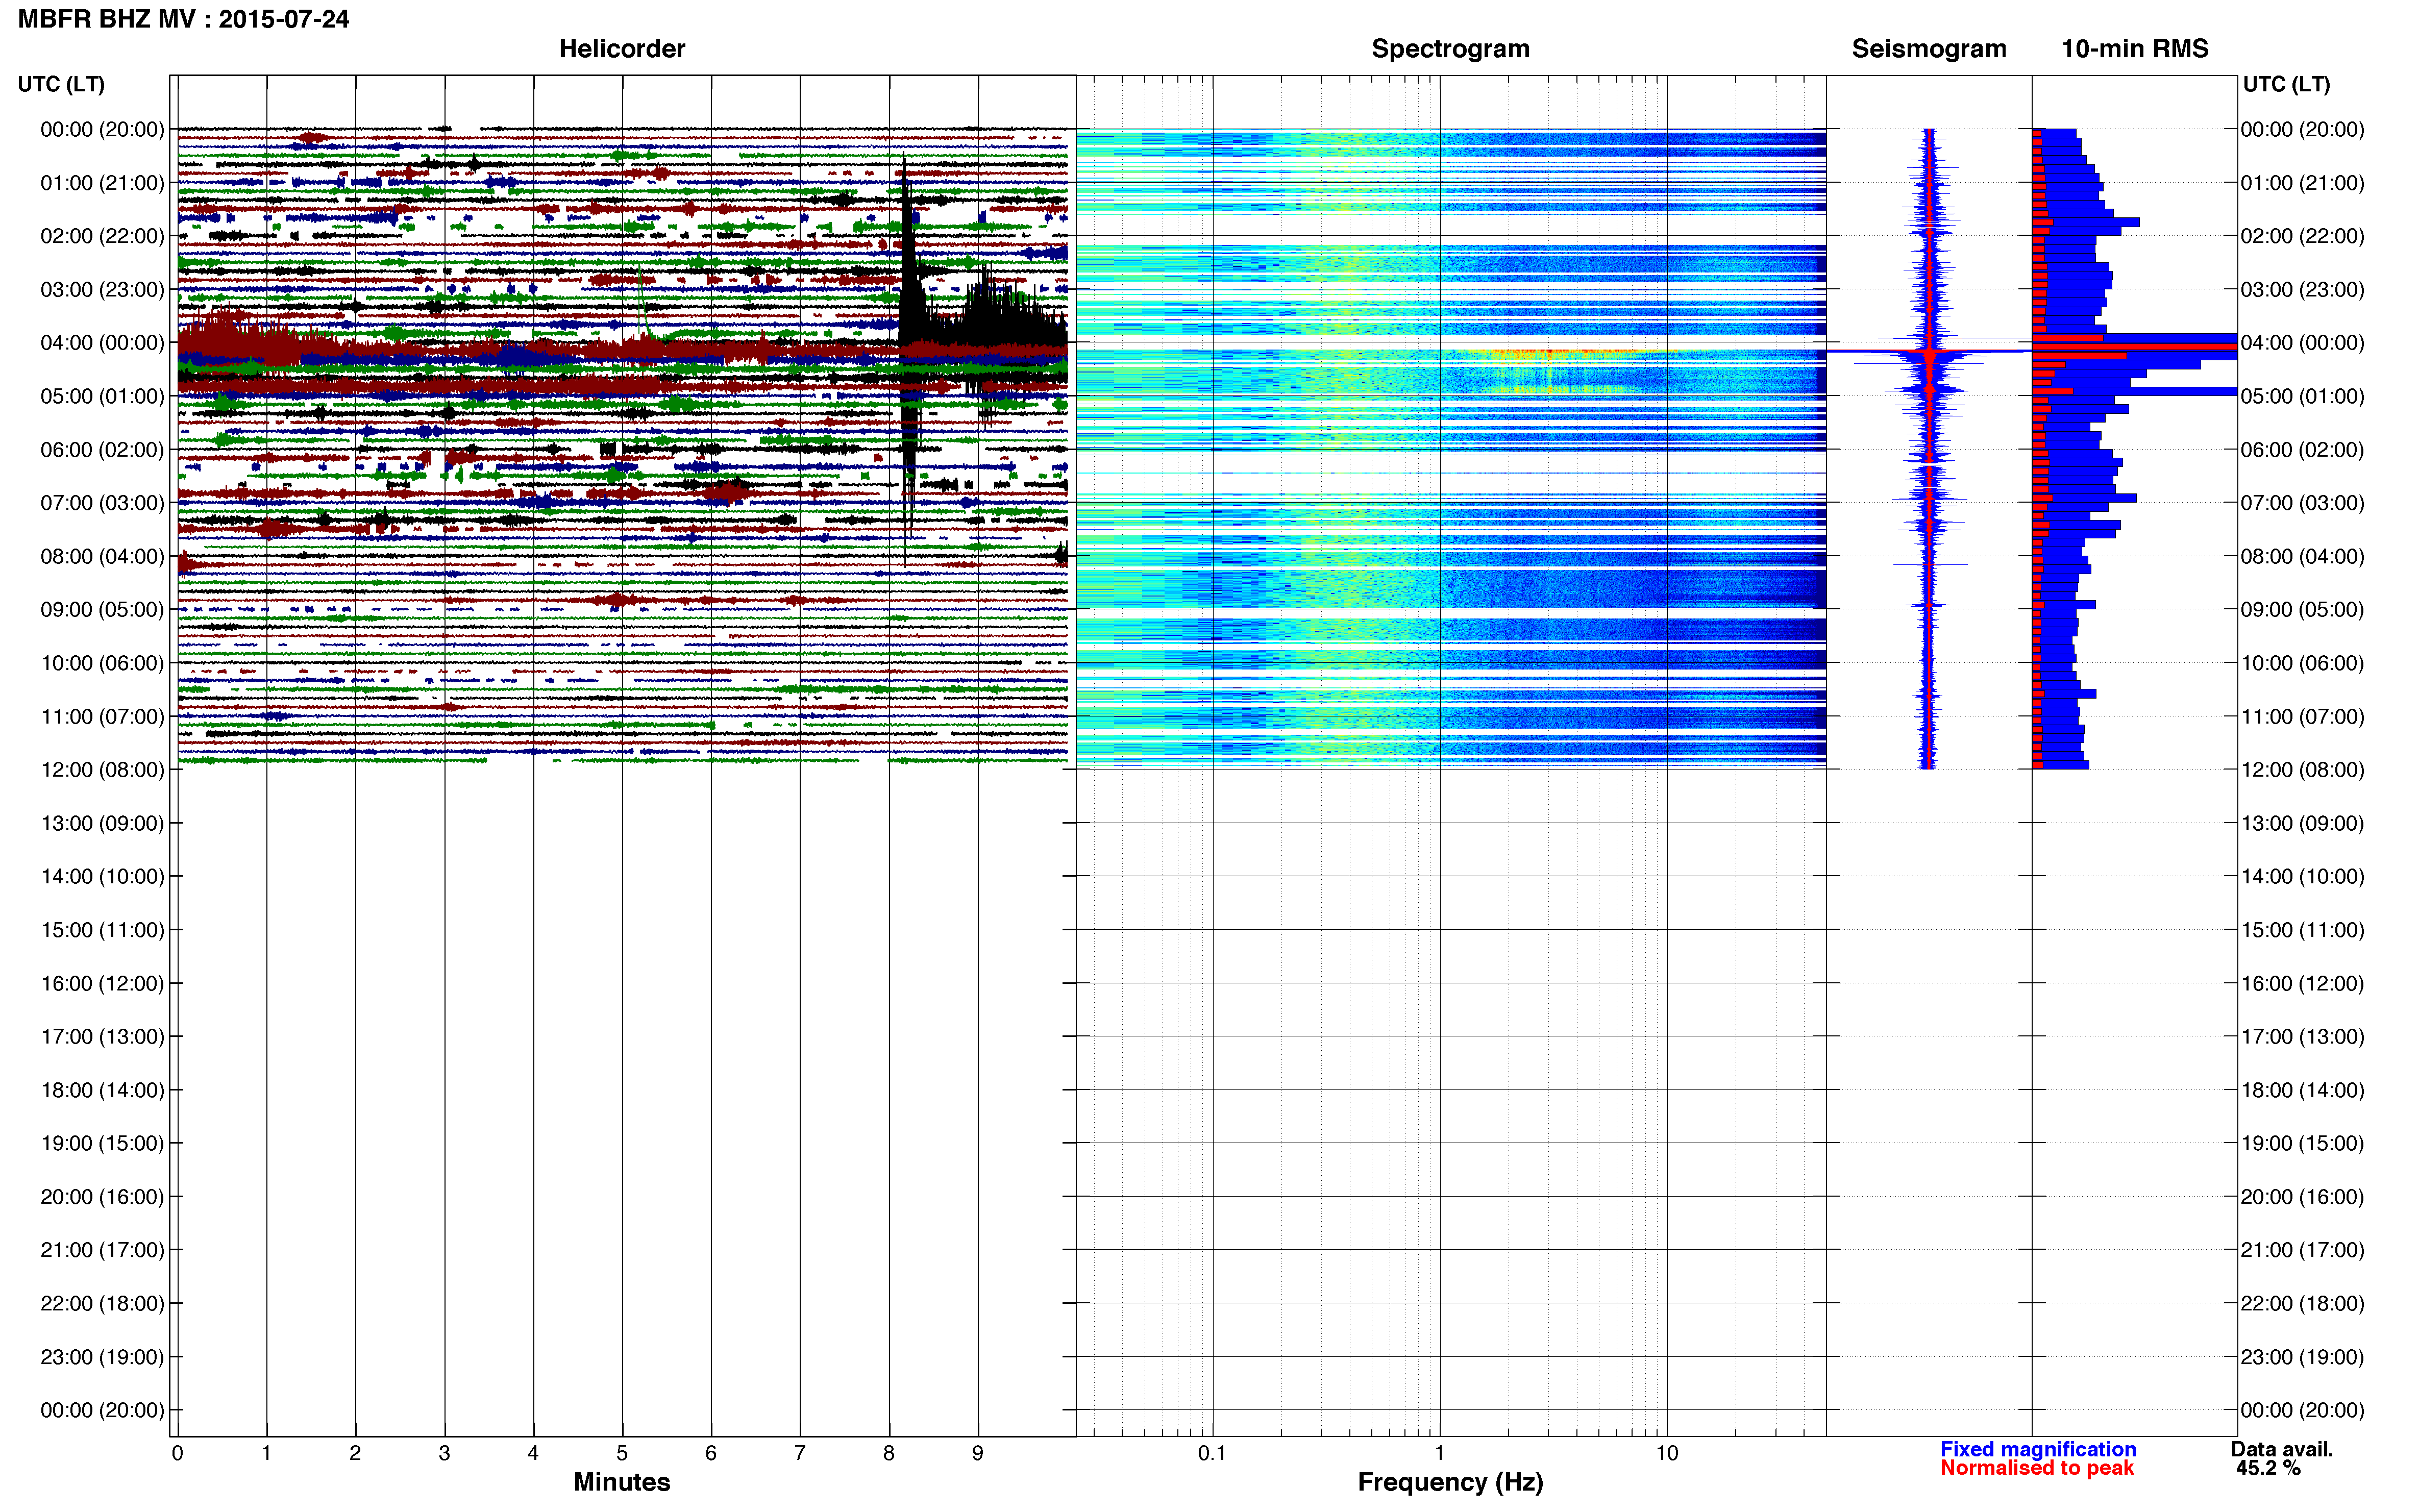This screenshot has width=2419, height=1512.
Task: Click the '8' minute tick label
Action: [888, 1453]
